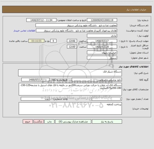
Task: Open 'مشاهده مدارک پیوستی (0)' attachments button
Action: 73,121
